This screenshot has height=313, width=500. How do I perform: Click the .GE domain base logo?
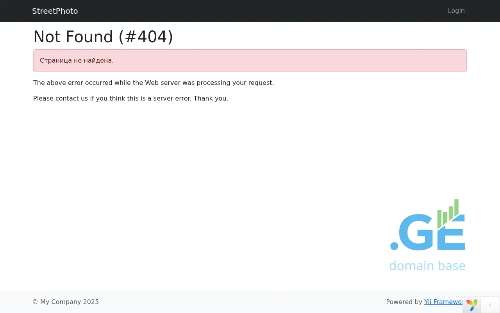(x=427, y=235)
